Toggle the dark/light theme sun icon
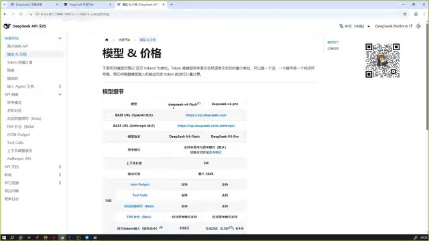 (418, 26)
